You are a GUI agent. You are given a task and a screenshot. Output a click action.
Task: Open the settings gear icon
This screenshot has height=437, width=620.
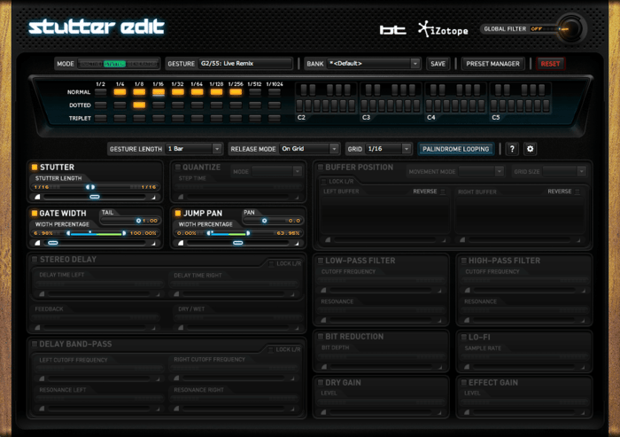point(530,149)
